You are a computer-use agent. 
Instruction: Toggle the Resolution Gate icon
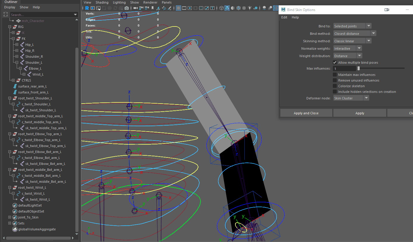pos(190,8)
